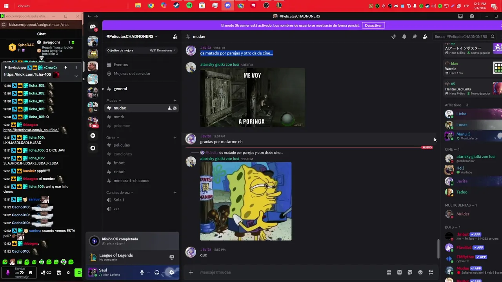
Task: Open Discover servers compass icon
Action: (x=93, y=148)
